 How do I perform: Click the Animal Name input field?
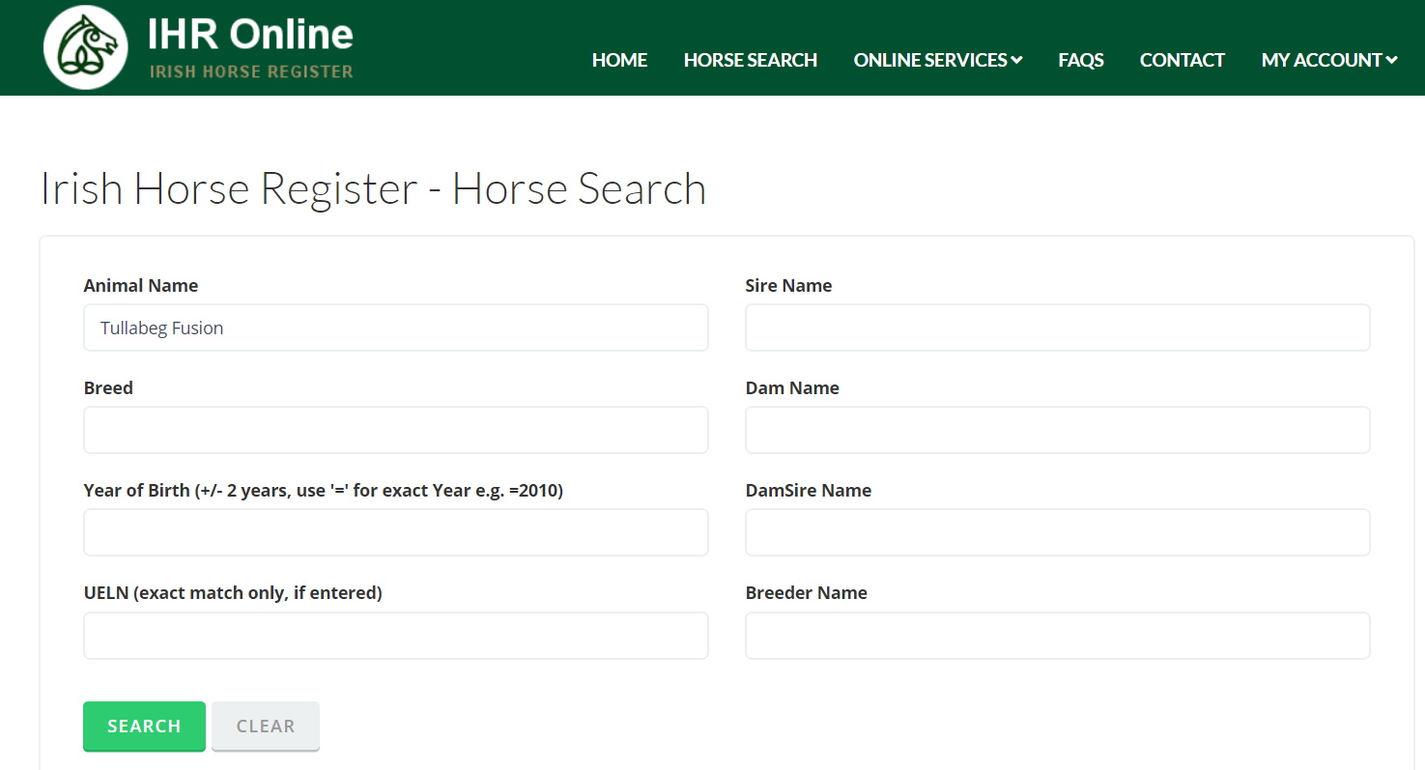click(x=396, y=328)
